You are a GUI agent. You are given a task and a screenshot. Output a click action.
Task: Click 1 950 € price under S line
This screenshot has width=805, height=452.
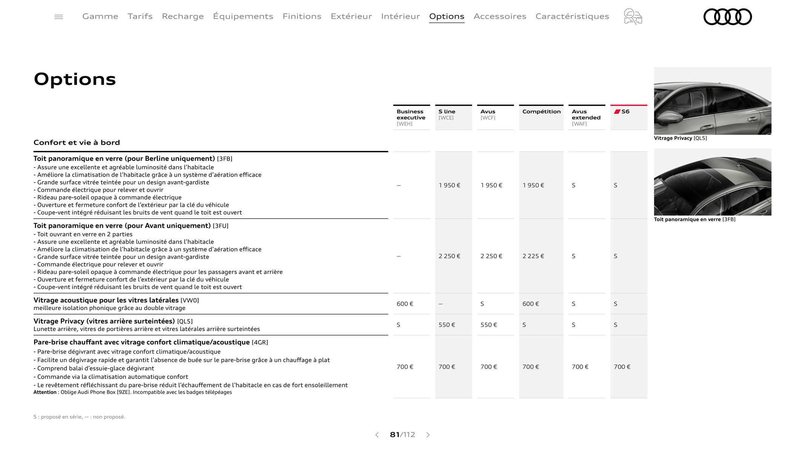click(449, 185)
